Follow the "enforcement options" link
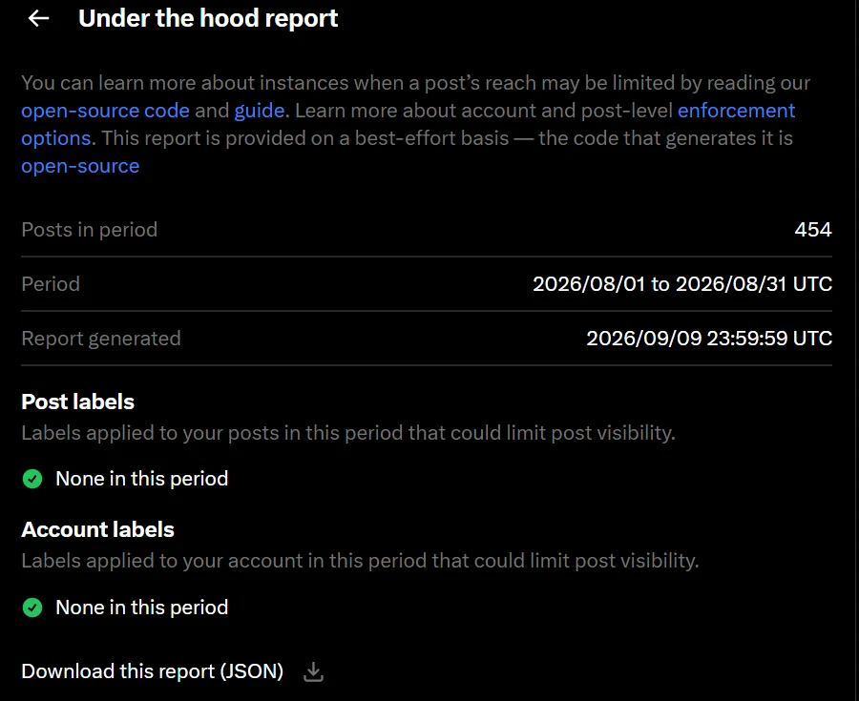The height and width of the screenshot is (701, 859). point(736,111)
